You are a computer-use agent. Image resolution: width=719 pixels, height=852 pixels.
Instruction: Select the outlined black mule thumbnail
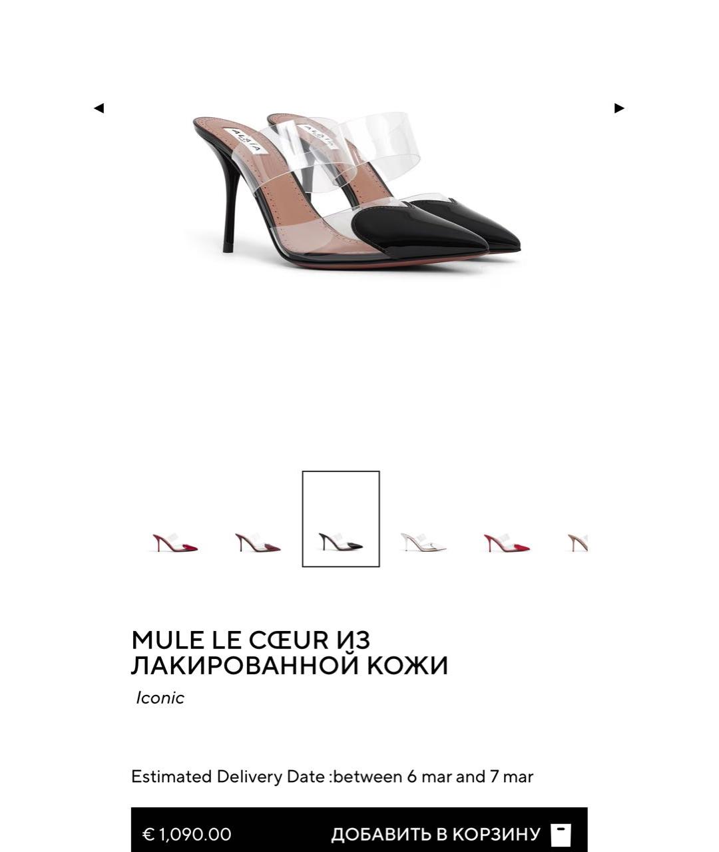(x=341, y=519)
